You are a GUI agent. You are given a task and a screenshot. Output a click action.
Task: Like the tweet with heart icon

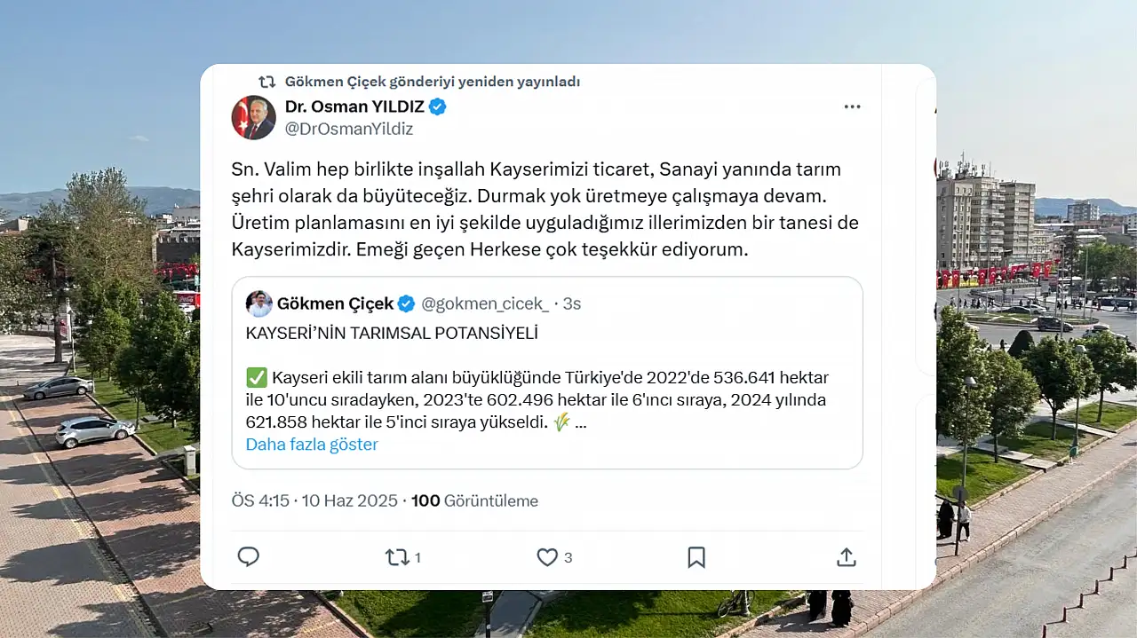547,557
